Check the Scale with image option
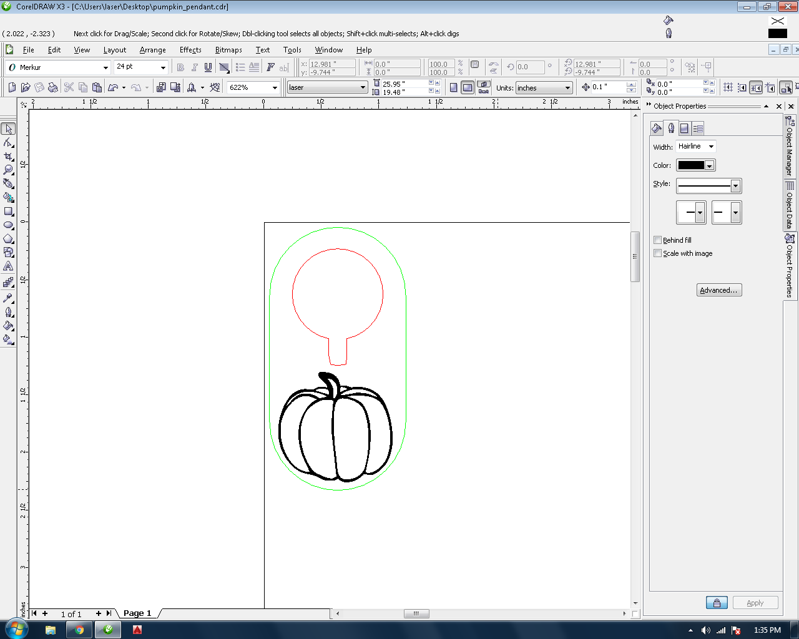Viewport: 799px width, 639px height. tap(657, 253)
